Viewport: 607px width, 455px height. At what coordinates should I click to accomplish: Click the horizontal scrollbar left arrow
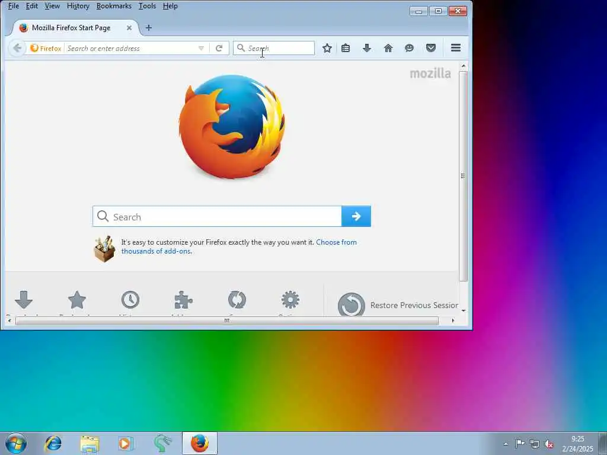coord(9,321)
